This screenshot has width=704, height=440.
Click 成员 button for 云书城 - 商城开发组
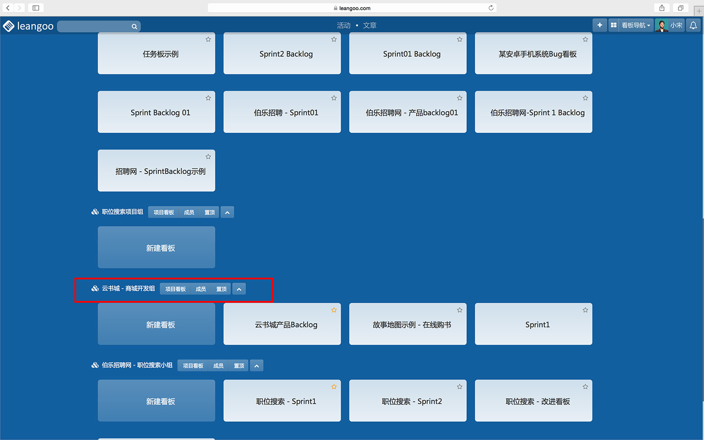201,289
